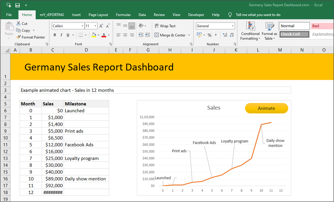
Task: Apply the Bad cell style
Action: (x=322, y=26)
